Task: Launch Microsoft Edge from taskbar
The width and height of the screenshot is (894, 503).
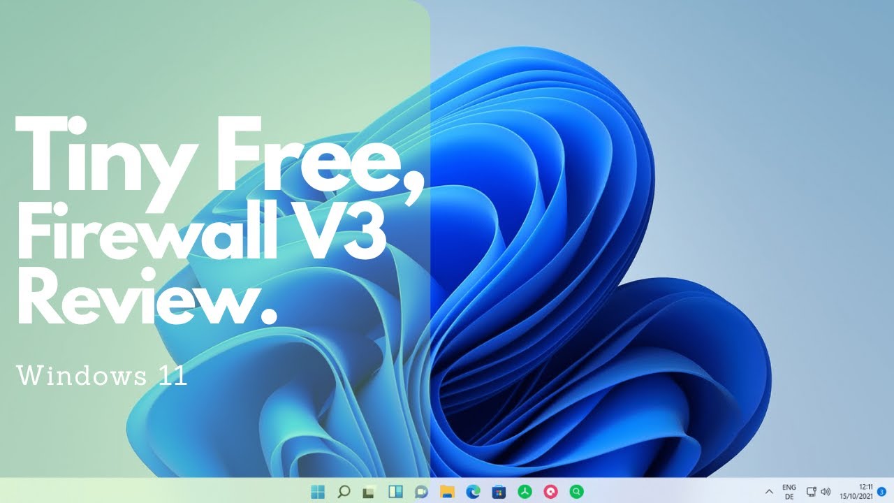Action: (473, 491)
